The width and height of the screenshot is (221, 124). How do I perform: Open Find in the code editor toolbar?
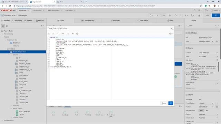(x=58, y=34)
